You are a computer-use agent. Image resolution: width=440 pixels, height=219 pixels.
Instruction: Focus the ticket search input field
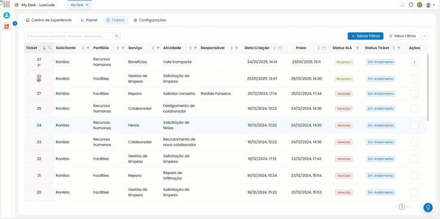click(x=69, y=36)
